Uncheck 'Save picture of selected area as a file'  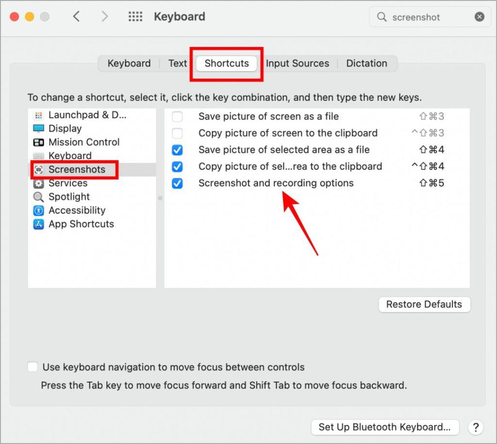click(177, 150)
